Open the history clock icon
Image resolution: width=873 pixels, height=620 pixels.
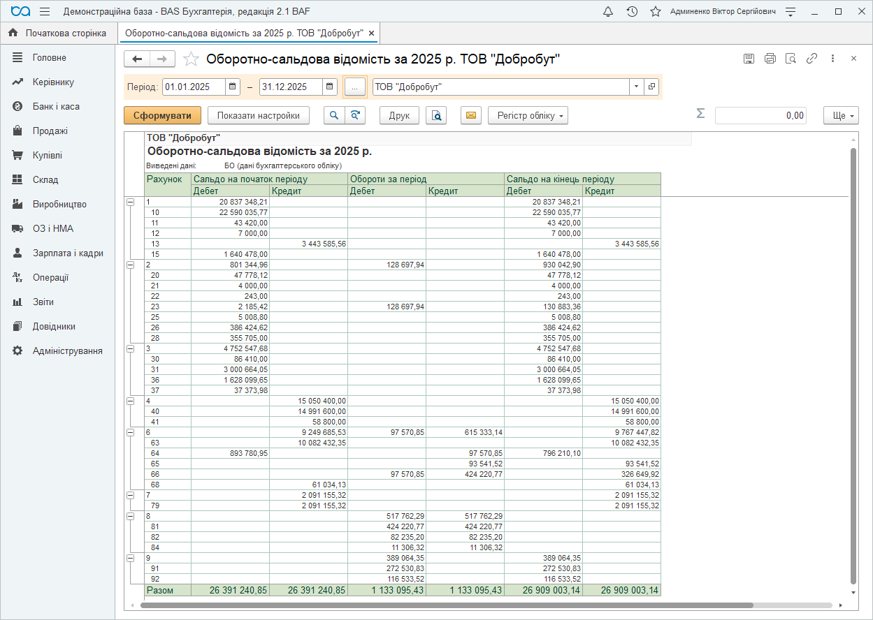[632, 12]
